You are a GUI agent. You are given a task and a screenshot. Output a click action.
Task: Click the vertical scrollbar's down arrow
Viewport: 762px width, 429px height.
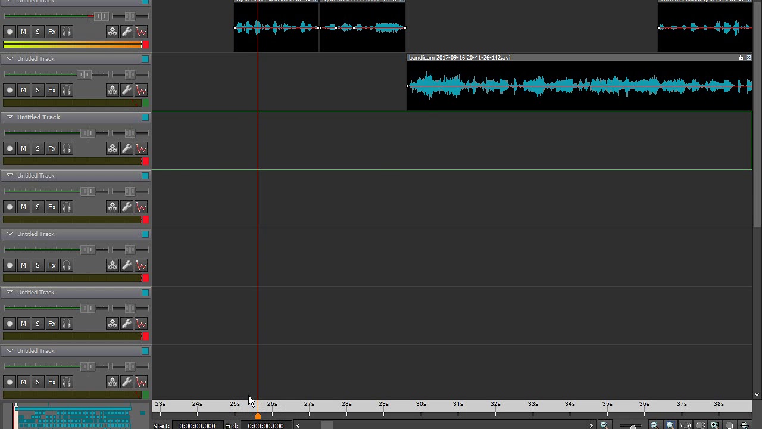click(x=757, y=394)
